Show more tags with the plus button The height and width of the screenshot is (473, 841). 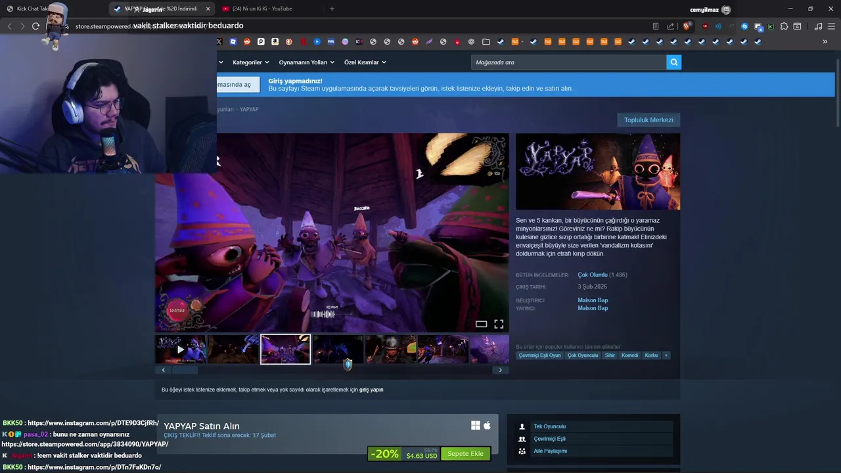point(666,355)
